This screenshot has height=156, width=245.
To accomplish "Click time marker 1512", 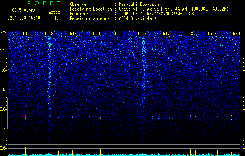I will (x=49, y=34).
